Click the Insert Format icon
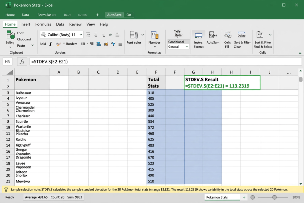Screen dimensions: 304x203 (199, 35)
